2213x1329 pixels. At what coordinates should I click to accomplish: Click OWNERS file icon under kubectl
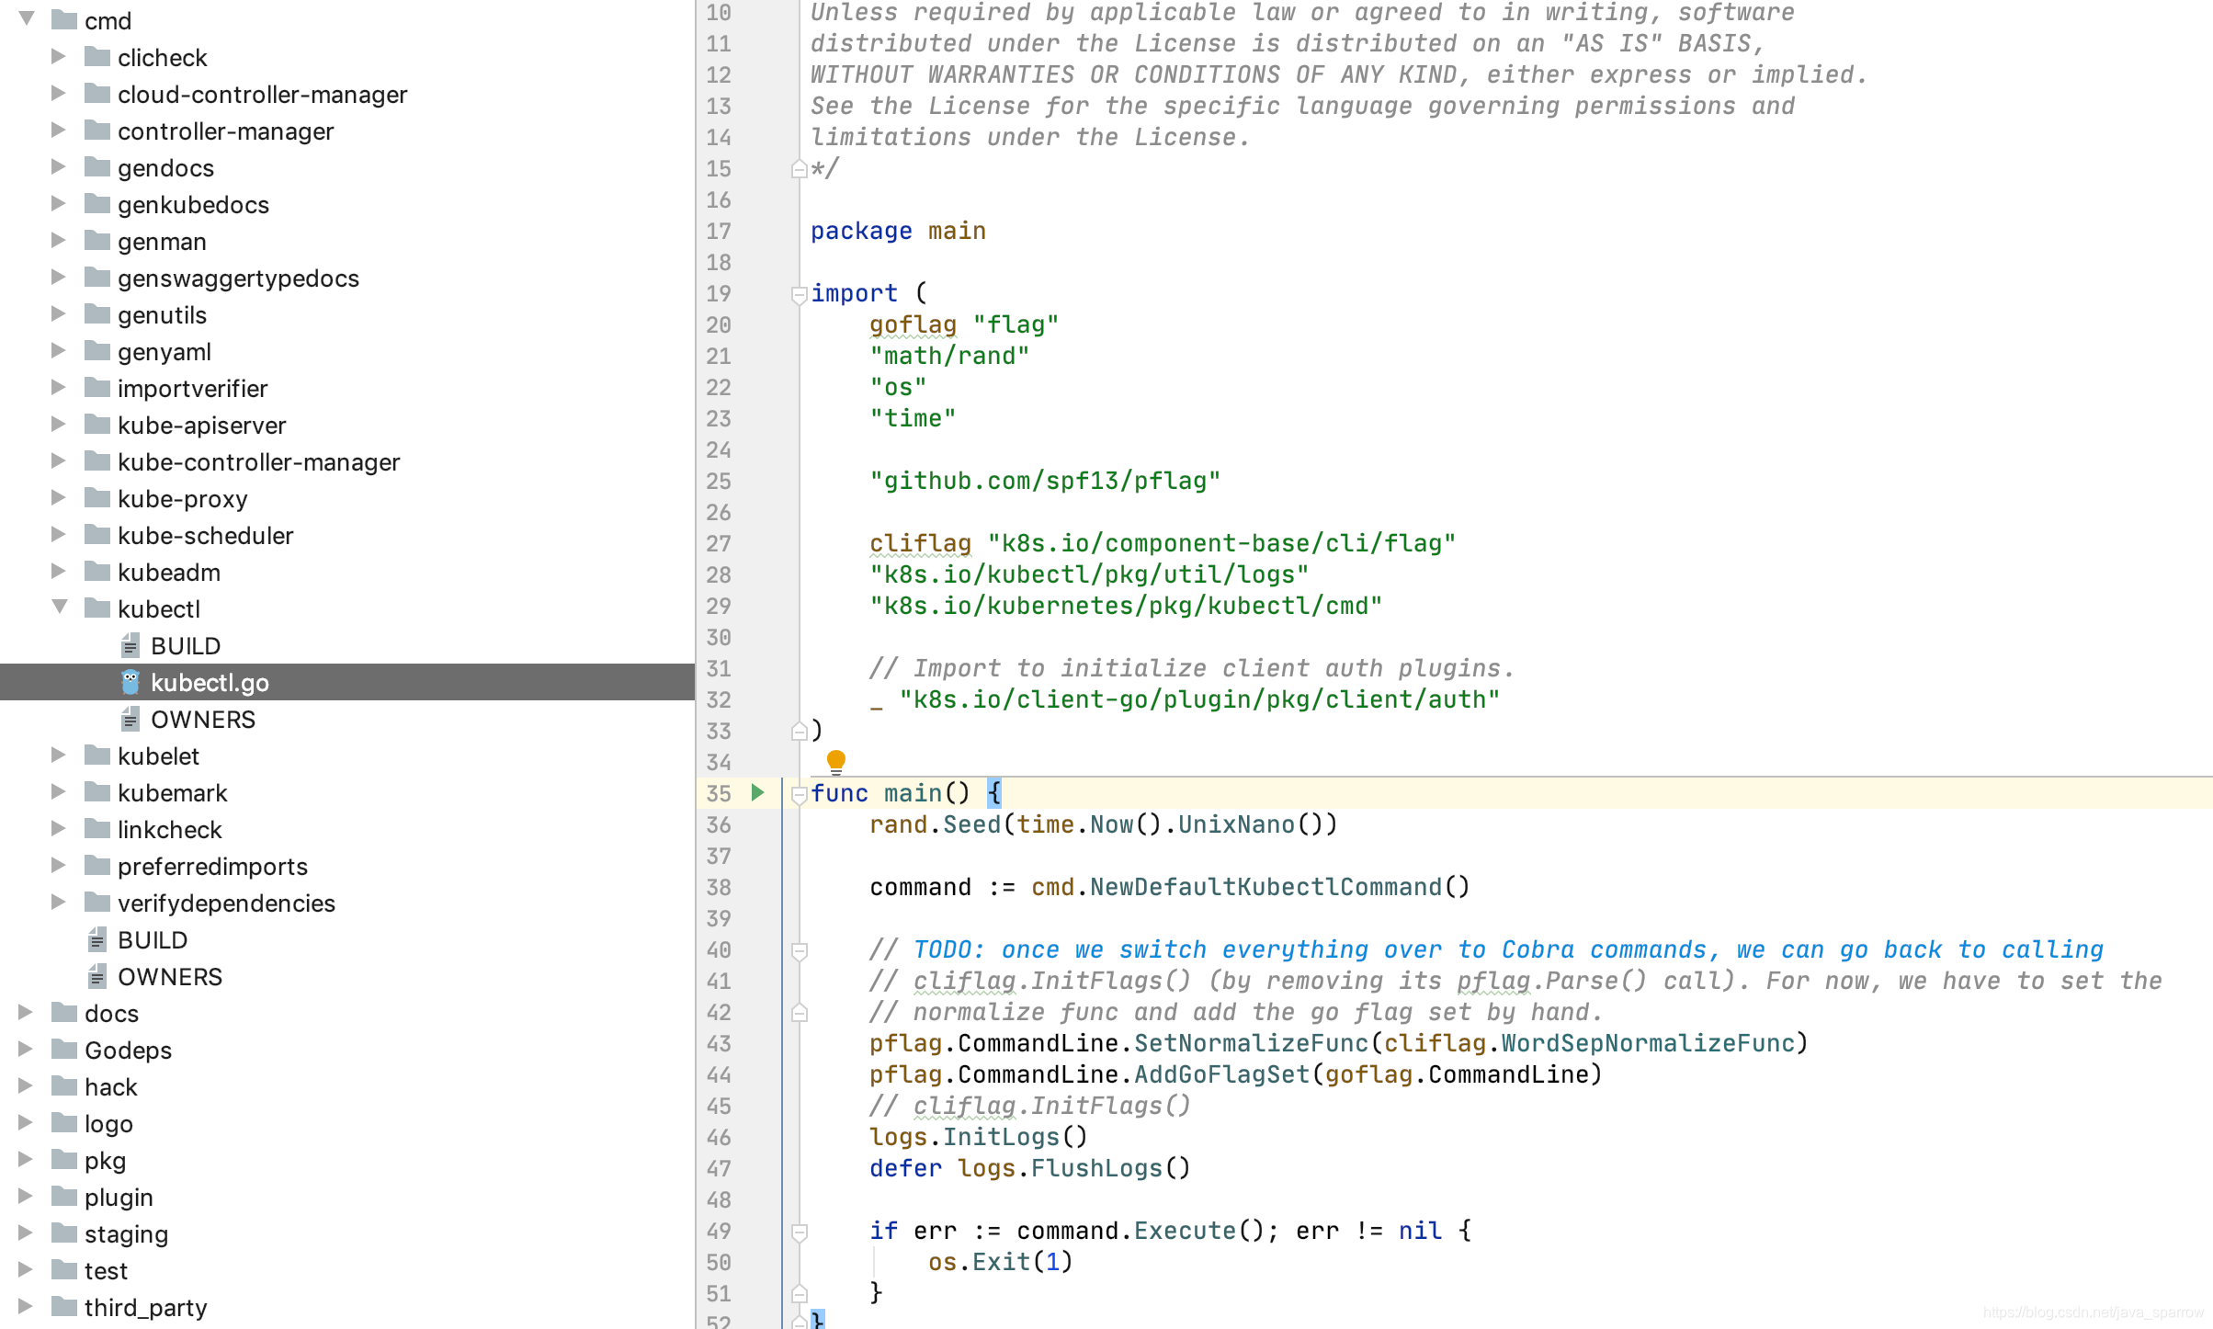(x=131, y=719)
